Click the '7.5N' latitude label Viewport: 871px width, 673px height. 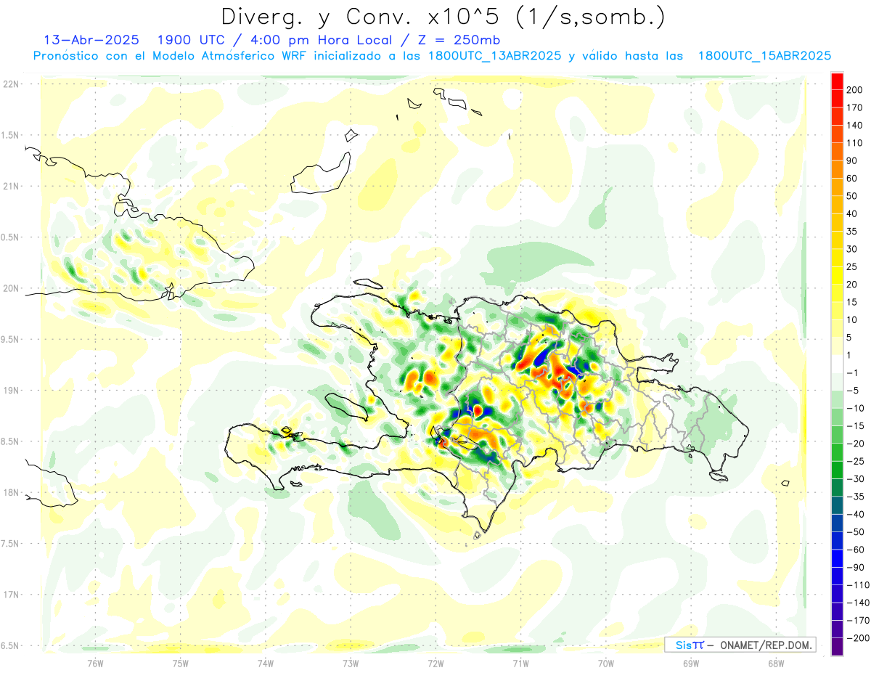click(x=10, y=544)
